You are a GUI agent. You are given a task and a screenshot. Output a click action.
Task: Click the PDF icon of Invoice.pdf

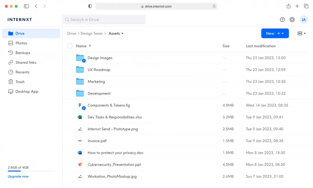click(x=80, y=141)
